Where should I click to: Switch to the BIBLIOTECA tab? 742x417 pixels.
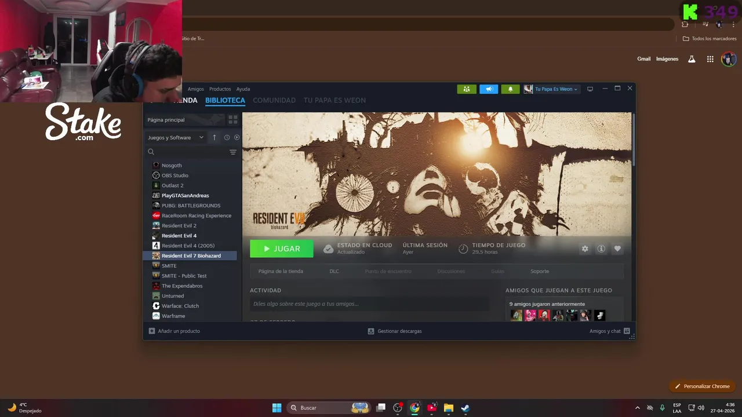click(225, 100)
